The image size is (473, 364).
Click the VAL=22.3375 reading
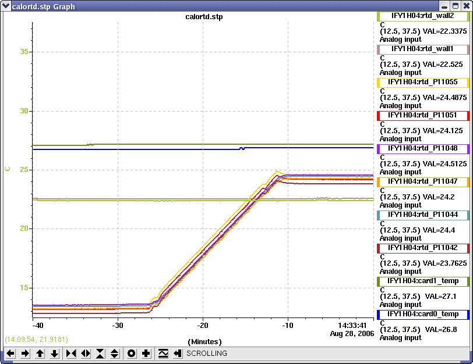pos(444,31)
